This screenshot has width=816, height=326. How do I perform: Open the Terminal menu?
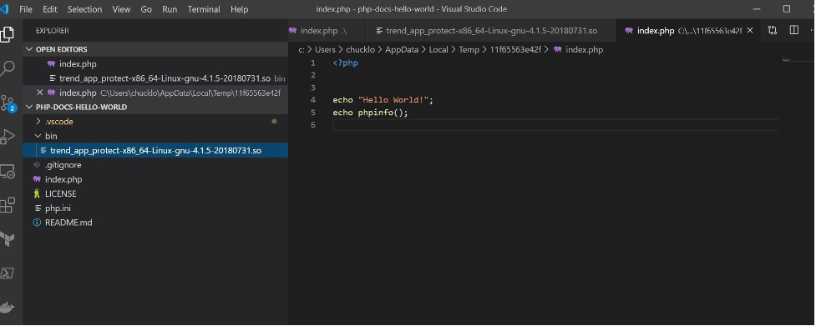pos(204,9)
